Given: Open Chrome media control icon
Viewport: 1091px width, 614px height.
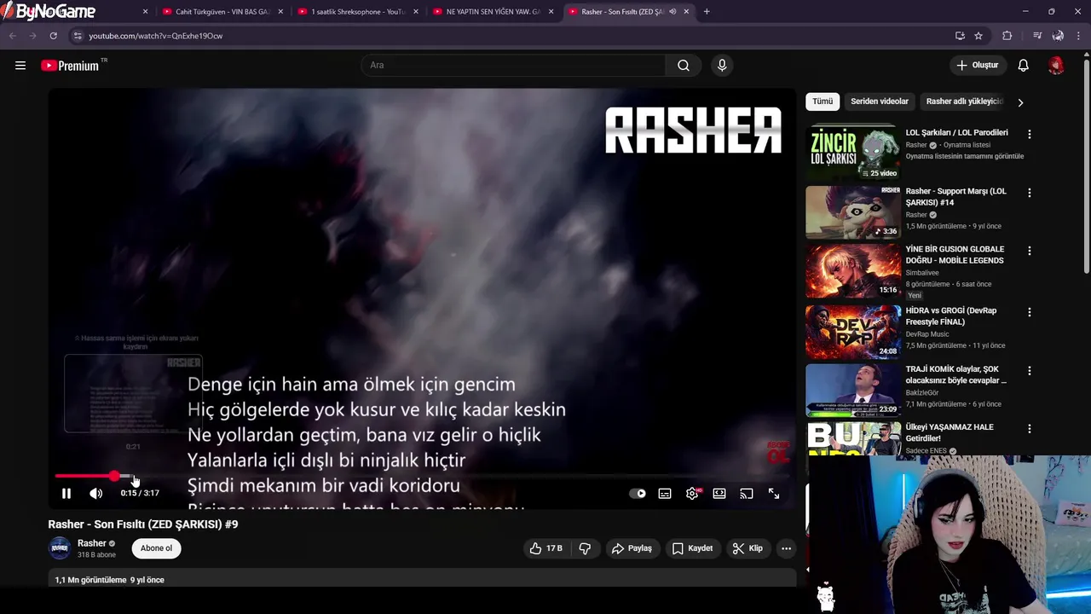Looking at the screenshot, I should pos(1037,36).
